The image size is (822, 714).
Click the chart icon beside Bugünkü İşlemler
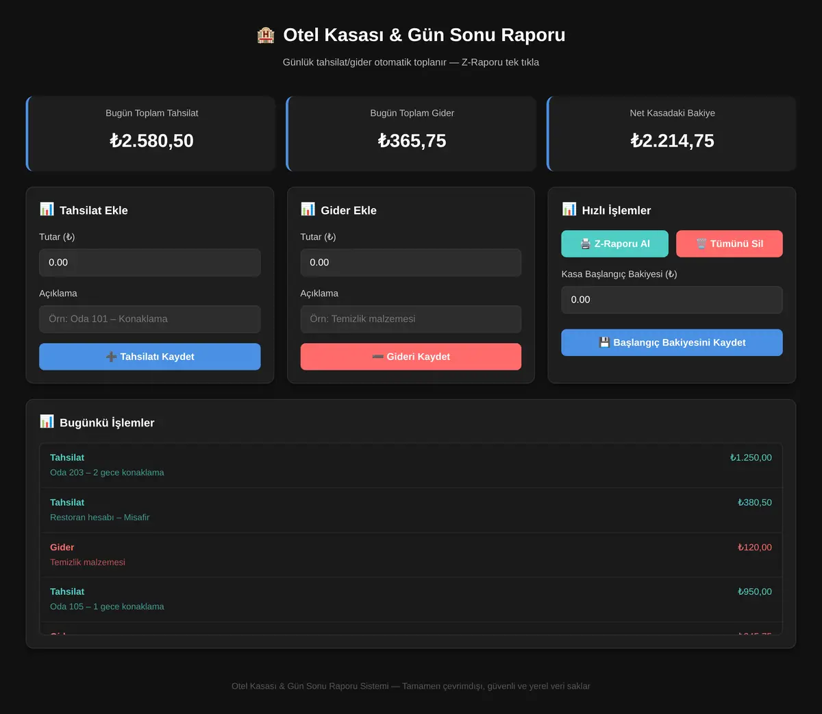pyautogui.click(x=47, y=422)
